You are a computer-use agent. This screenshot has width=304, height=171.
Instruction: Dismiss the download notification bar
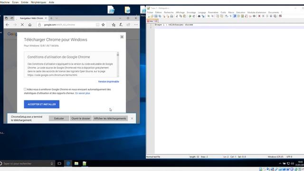132,118
